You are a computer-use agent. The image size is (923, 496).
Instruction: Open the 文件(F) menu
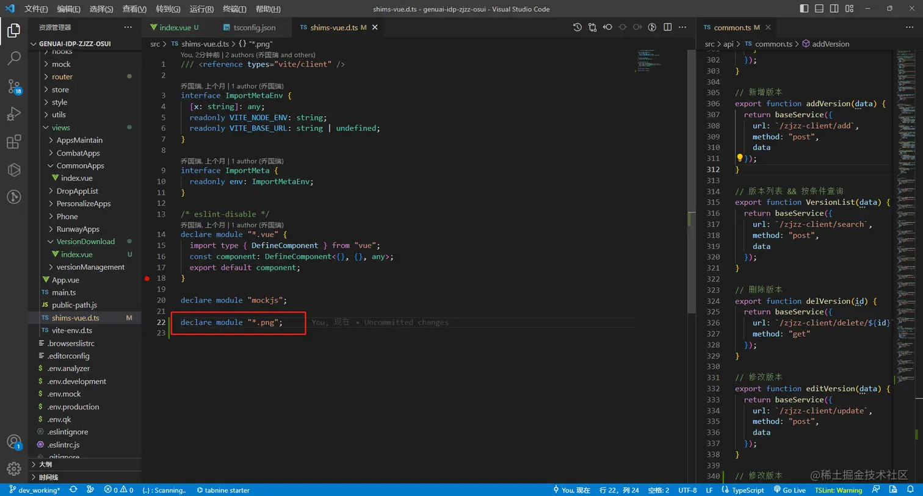click(36, 9)
